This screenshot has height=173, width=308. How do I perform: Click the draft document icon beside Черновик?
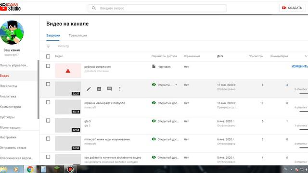tap(154, 66)
